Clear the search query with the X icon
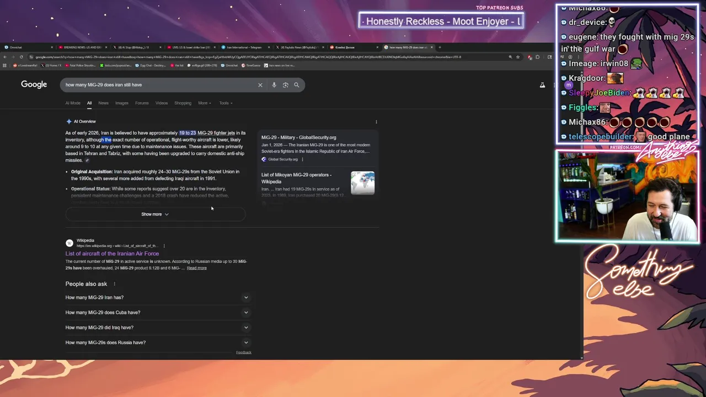 pyautogui.click(x=260, y=85)
